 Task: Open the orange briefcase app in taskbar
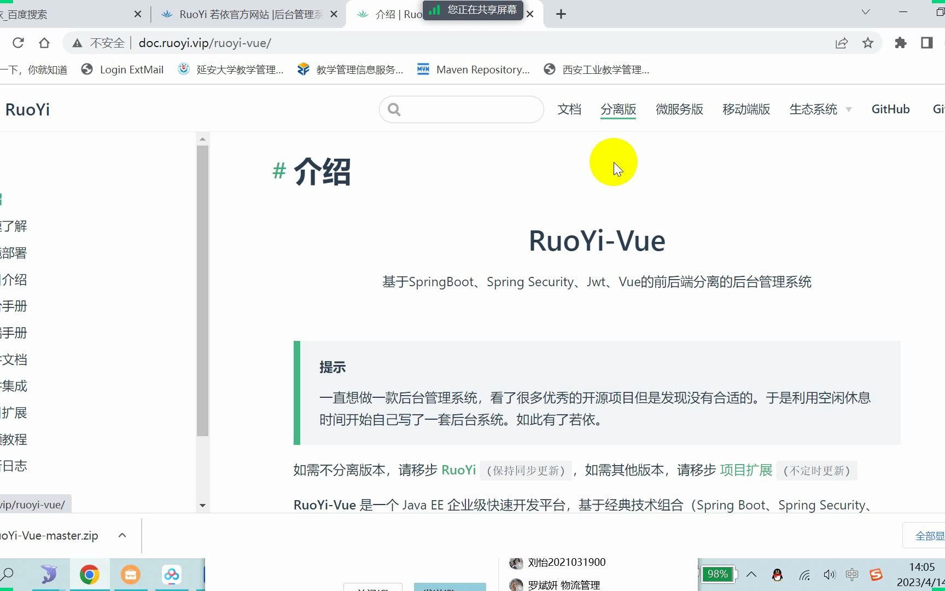click(x=131, y=575)
